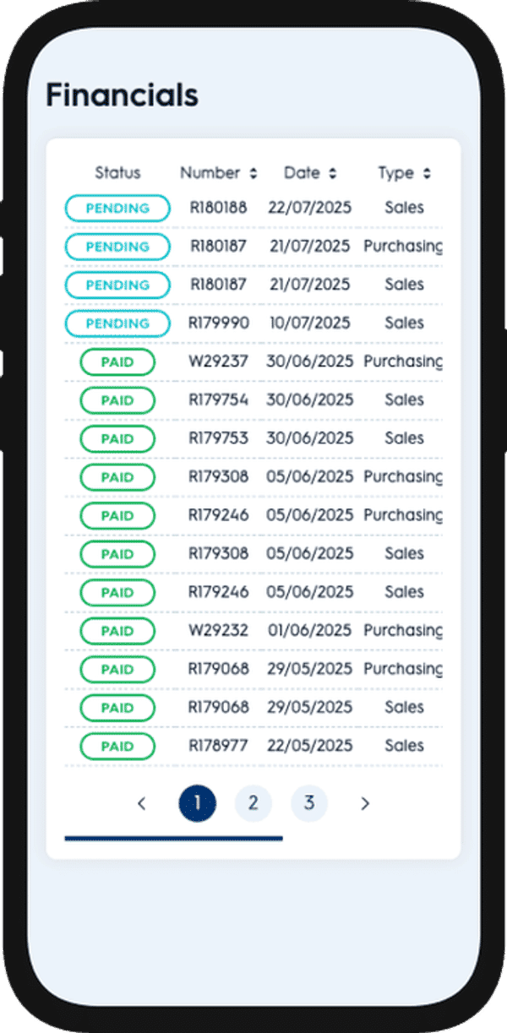Viewport: 507px width, 1033px height.
Task: Click PAID badge for W29232
Action: click(x=117, y=631)
